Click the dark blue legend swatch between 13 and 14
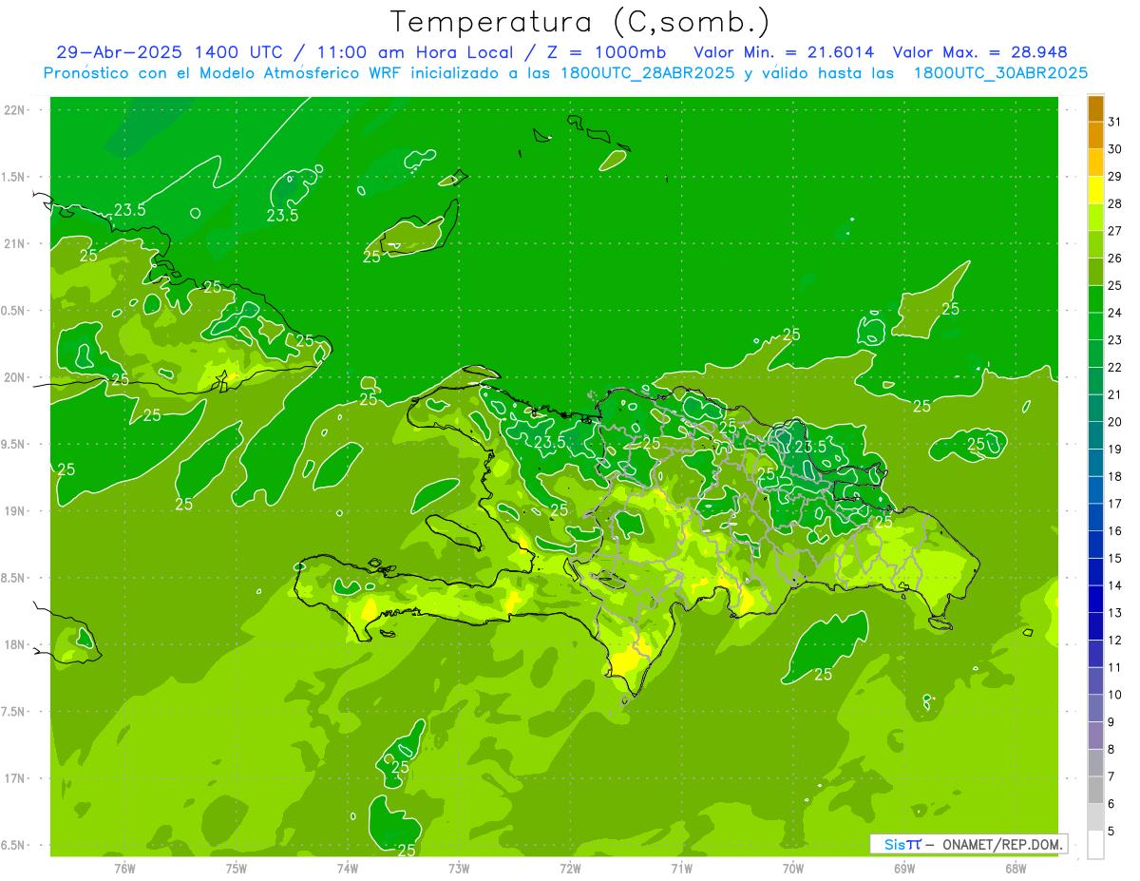 click(x=1095, y=599)
